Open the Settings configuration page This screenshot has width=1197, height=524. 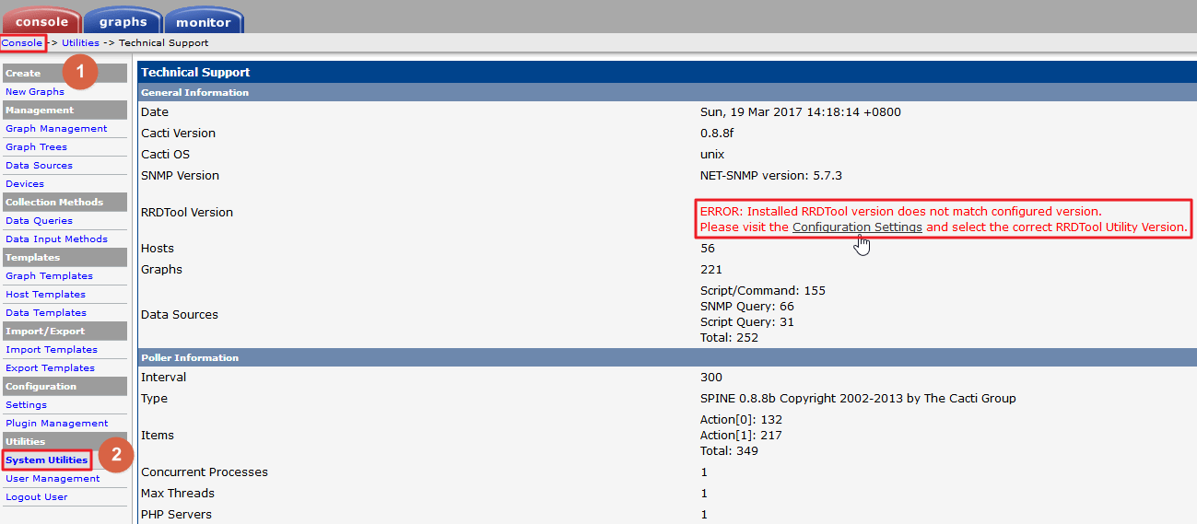pos(26,405)
